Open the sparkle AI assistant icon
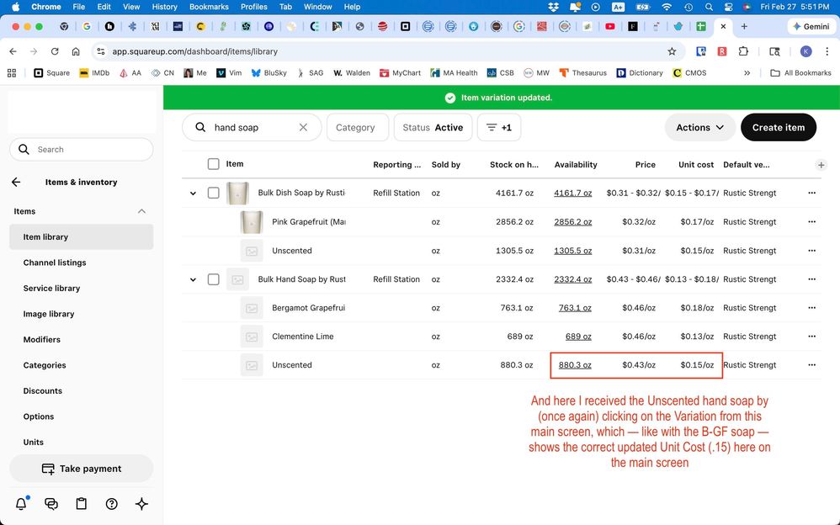Screen dimensions: 840x525 tap(141, 504)
